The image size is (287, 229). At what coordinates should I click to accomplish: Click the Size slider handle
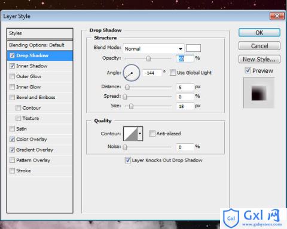tap(131, 106)
